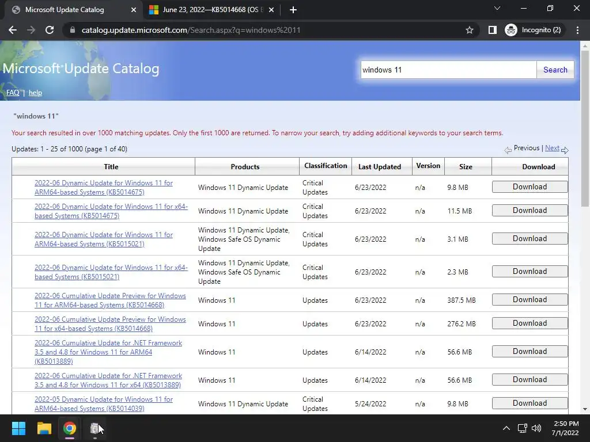Viewport: 590px width, 442px height.
Task: Open KB5013889 .NET Framework x64 link
Action: (x=108, y=380)
